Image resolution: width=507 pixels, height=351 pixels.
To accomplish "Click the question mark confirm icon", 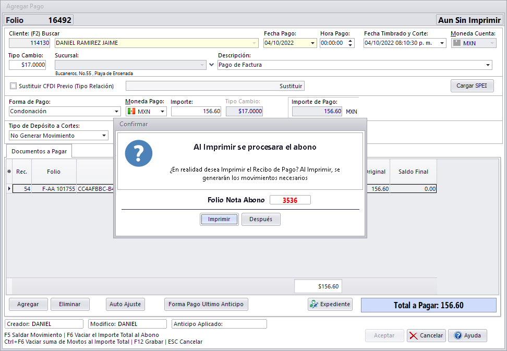I will [139, 153].
